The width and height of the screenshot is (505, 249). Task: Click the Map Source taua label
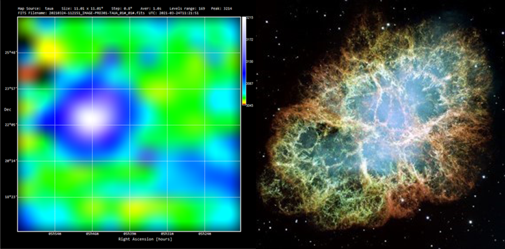[x=35, y=8]
